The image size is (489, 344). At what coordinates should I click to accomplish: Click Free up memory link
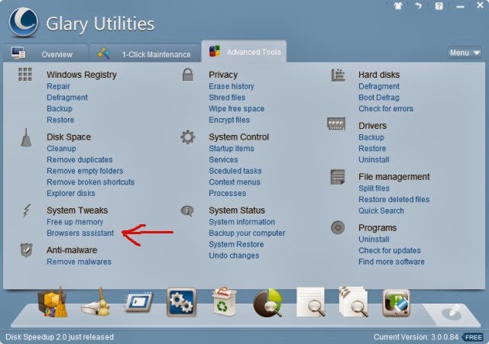(75, 222)
